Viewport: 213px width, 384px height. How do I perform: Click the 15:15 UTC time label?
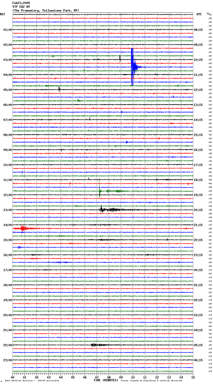(x=198, y=135)
